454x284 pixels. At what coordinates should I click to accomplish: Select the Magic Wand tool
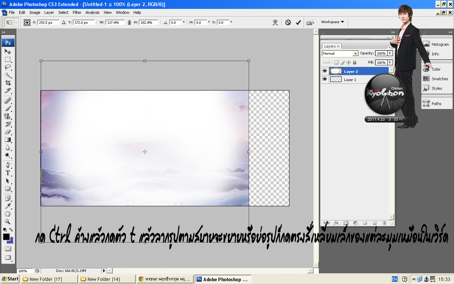click(x=8, y=75)
